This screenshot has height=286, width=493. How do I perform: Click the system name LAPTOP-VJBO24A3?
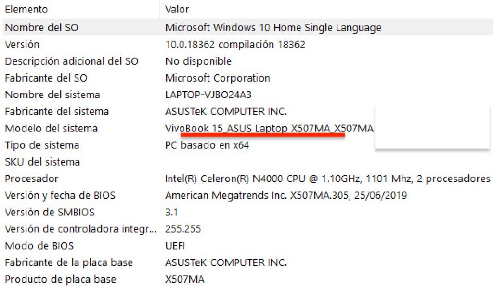pyautogui.click(x=206, y=95)
